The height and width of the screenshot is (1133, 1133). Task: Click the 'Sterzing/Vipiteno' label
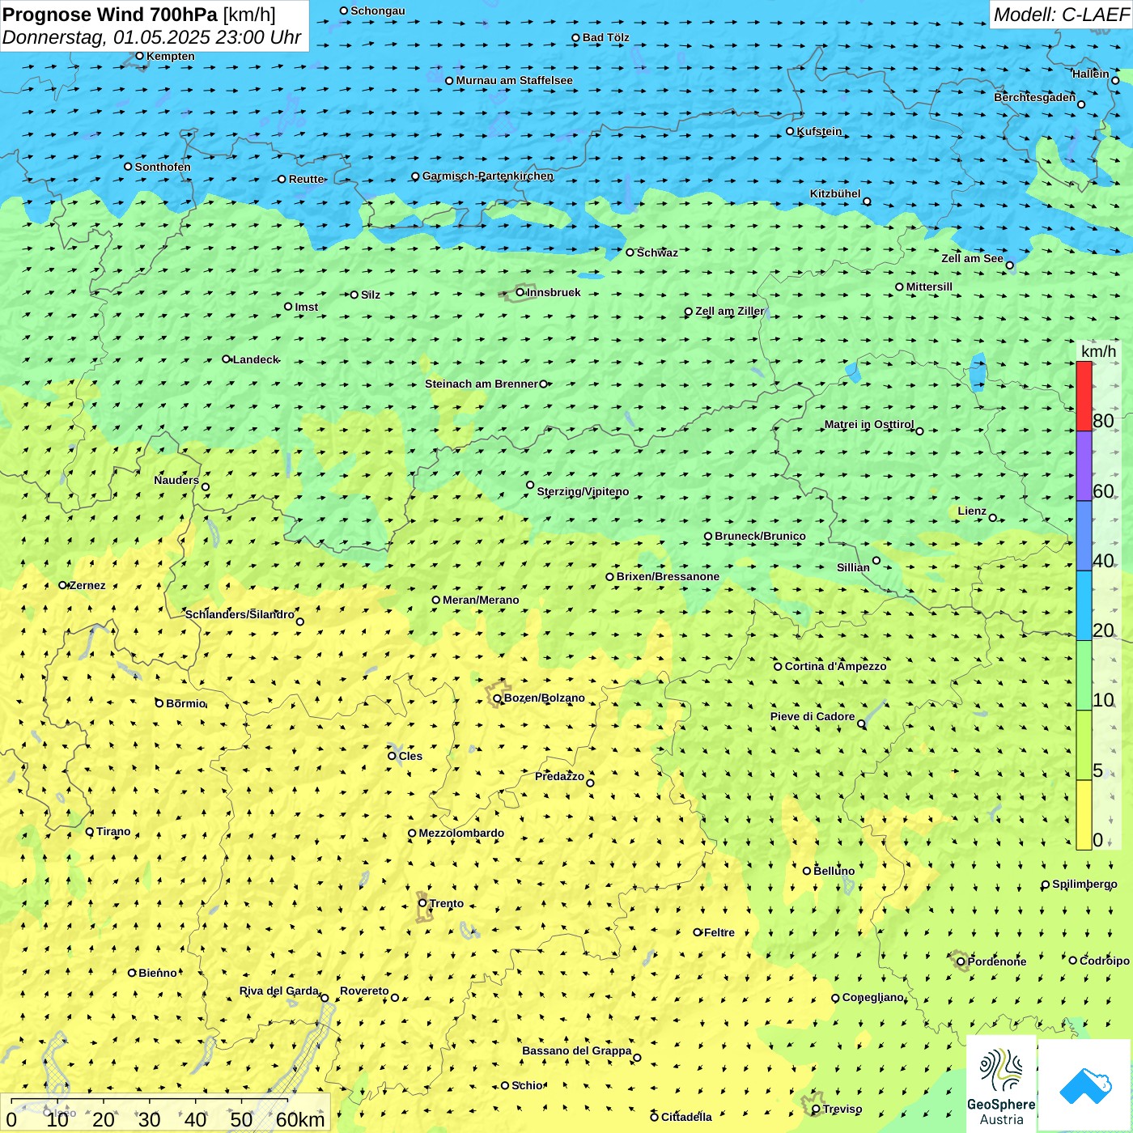coord(583,491)
